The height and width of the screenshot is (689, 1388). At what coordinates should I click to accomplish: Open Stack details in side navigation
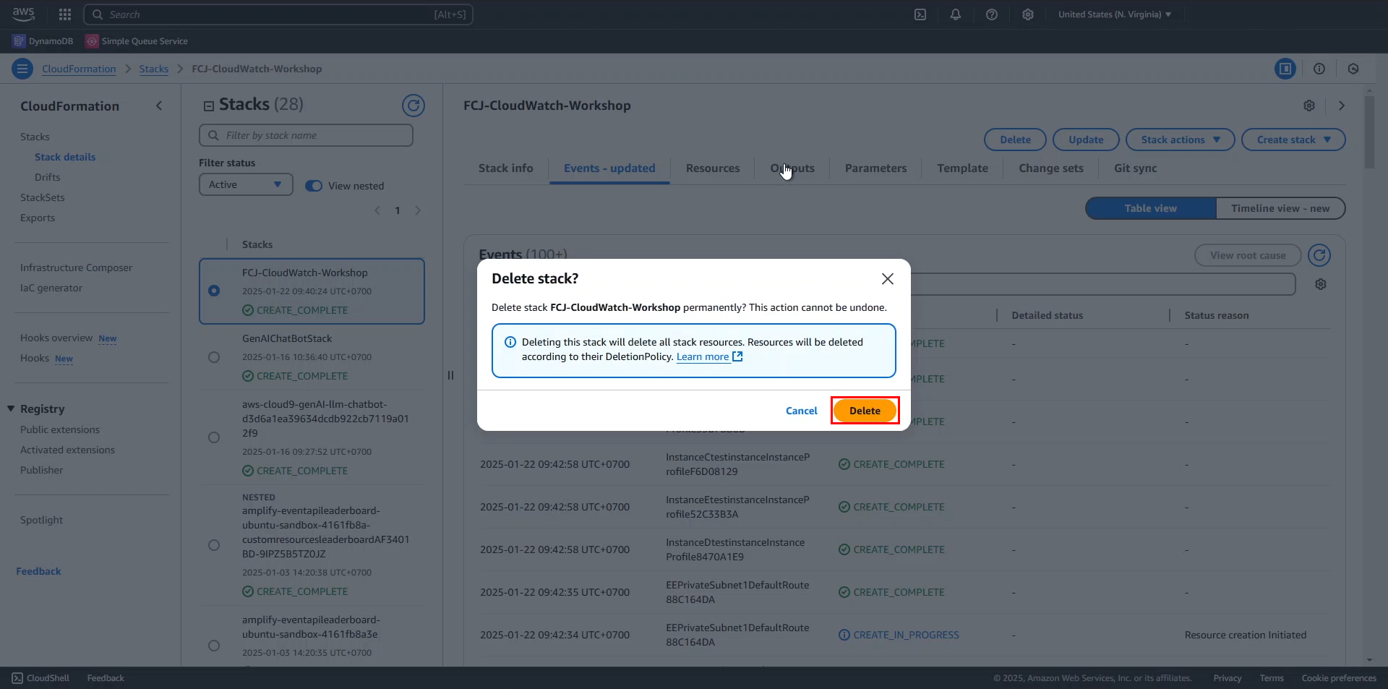pyautogui.click(x=65, y=157)
